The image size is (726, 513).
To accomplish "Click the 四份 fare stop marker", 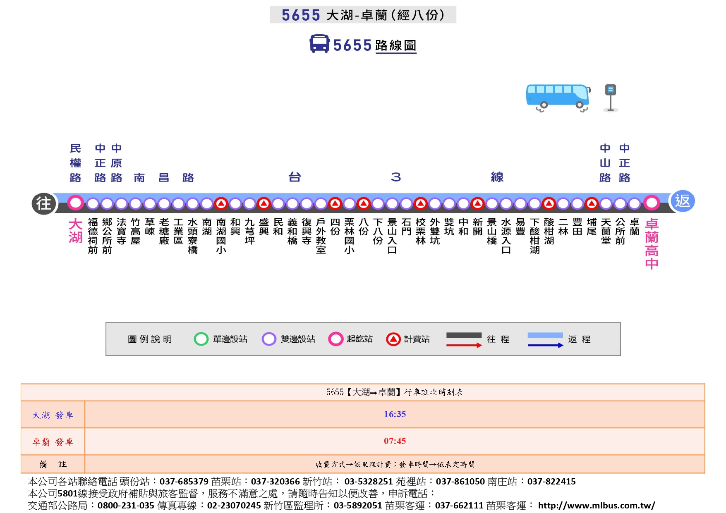I will [335, 203].
